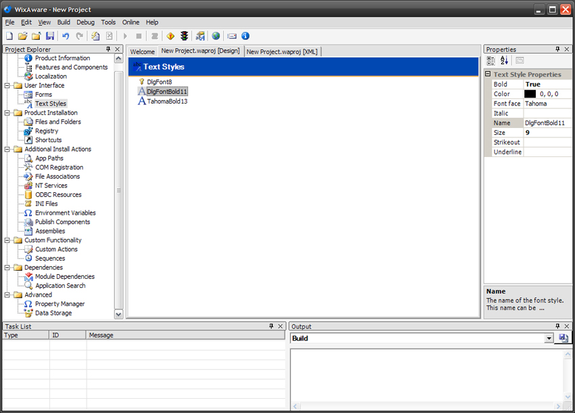Open the Edit menu

point(26,22)
